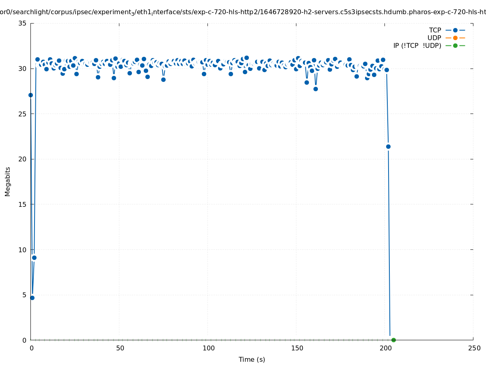486x365 pixels.
Task: Select the IP (!TCP !UDP) legend label
Action: (x=417, y=45)
